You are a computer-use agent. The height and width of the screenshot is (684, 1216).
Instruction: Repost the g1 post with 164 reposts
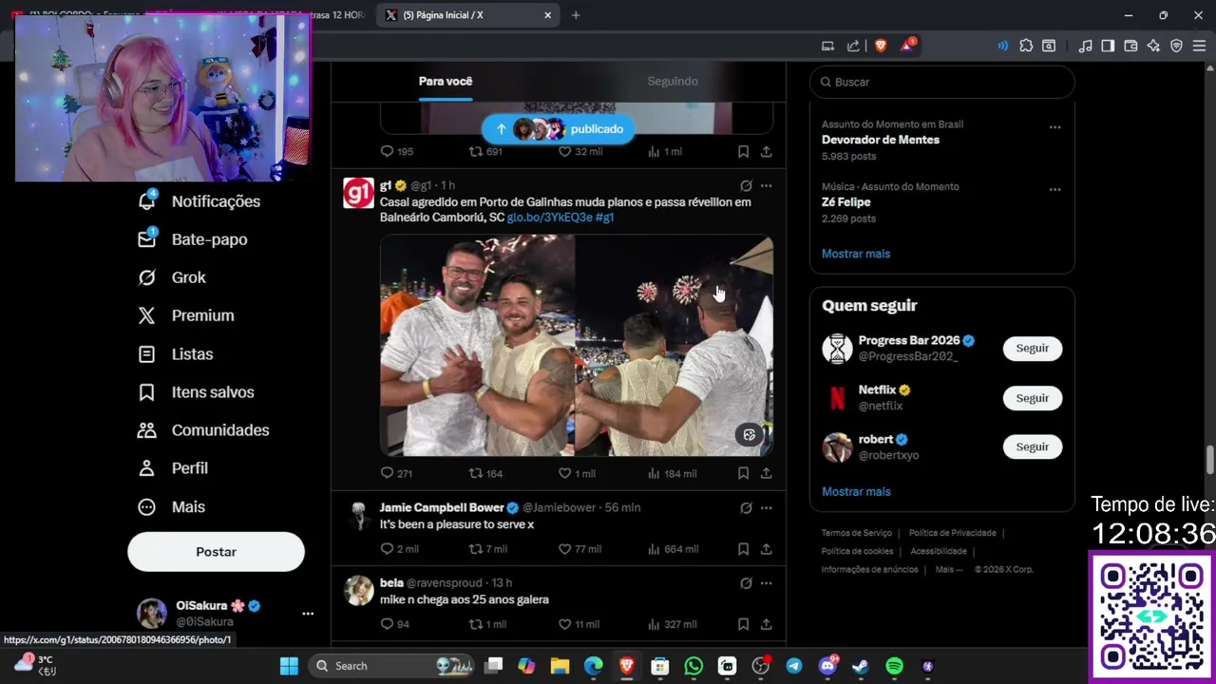coord(485,473)
